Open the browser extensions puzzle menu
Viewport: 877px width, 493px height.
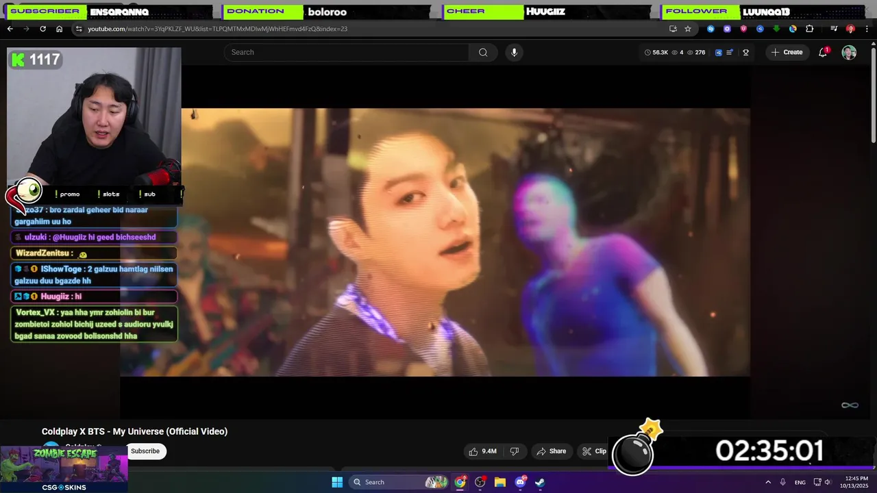tap(810, 29)
